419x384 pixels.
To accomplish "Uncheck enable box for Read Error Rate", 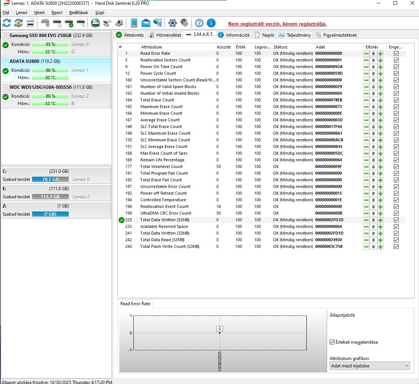I will [x=396, y=53].
